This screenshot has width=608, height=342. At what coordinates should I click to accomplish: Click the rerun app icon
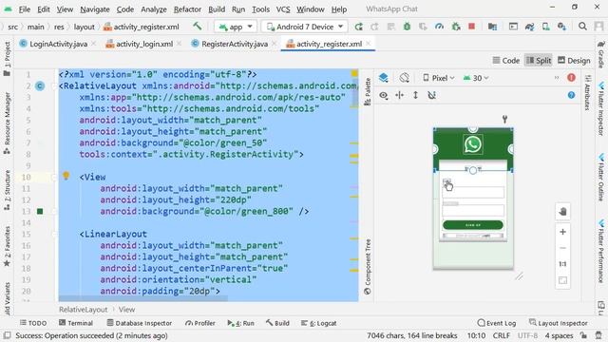click(x=359, y=27)
